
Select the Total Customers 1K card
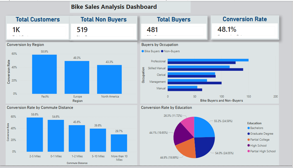click(x=37, y=27)
